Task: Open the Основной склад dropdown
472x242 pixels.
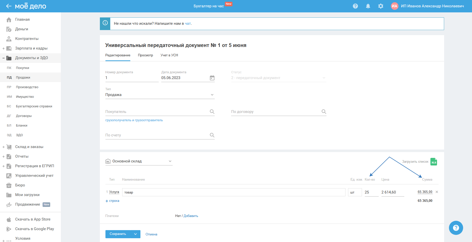Action: [139, 161]
